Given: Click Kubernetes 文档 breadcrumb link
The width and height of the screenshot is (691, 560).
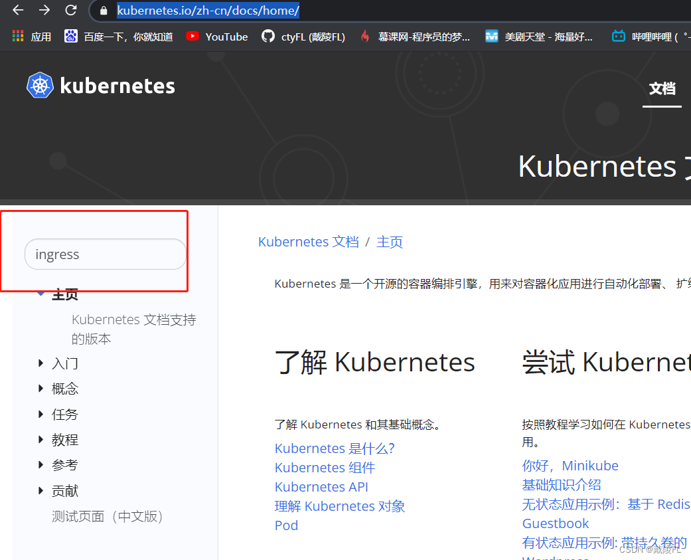Looking at the screenshot, I should click(309, 242).
